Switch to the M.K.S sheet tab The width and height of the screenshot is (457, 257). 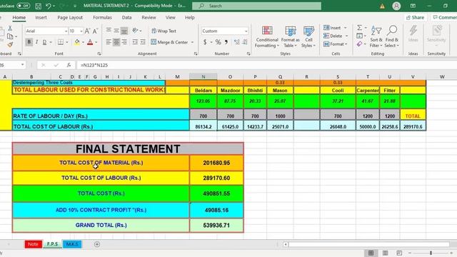pyautogui.click(x=72, y=244)
